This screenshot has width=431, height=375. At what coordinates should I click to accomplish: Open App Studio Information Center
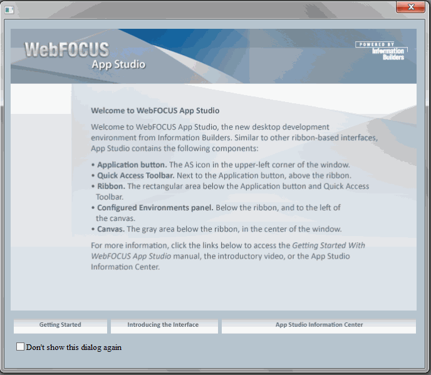pyautogui.click(x=319, y=326)
